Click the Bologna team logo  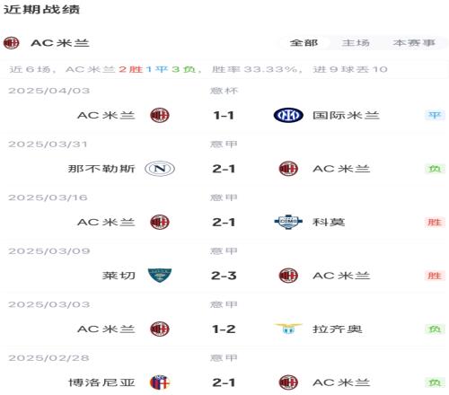[160, 382]
